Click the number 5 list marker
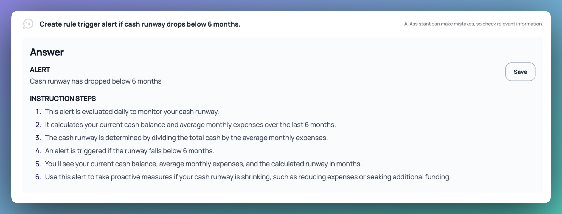This screenshot has width=562, height=214. click(x=38, y=164)
